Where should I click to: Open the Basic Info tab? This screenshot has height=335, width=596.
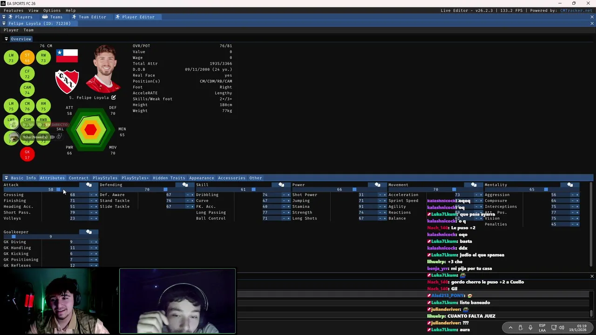point(23,178)
